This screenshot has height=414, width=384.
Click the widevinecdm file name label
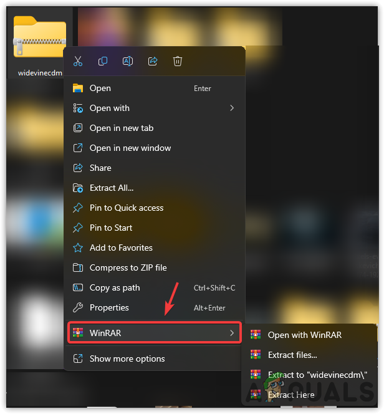[x=40, y=73]
